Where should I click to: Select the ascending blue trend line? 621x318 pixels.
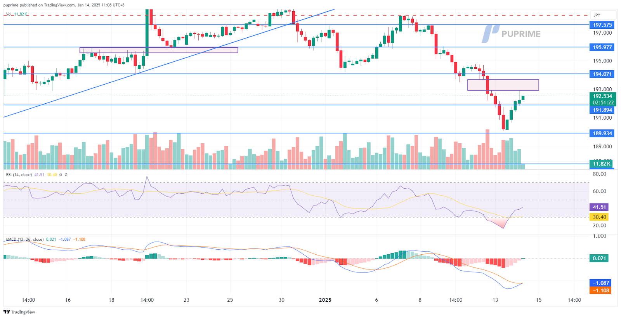(x=169, y=63)
